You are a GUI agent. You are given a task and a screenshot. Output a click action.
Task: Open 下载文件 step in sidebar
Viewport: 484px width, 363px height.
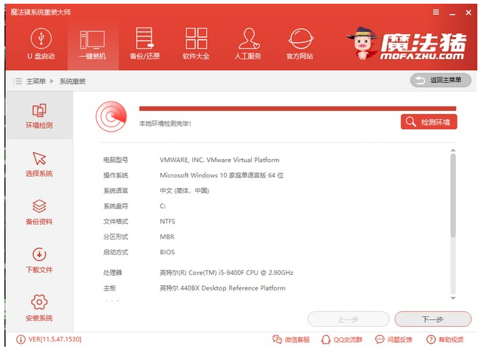(x=39, y=260)
